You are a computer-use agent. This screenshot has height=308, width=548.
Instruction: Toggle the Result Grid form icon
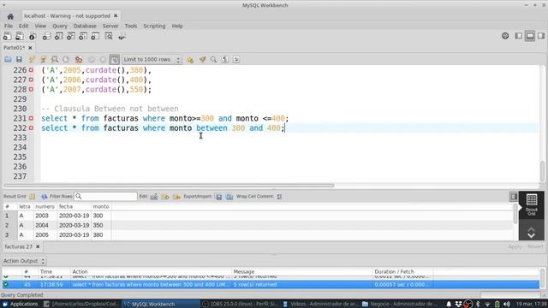point(33,197)
